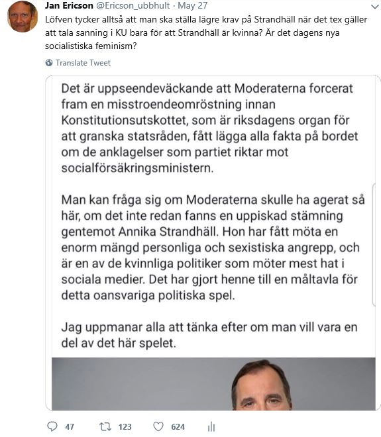
Task: Open the Jan Ericson display name
Action: pos(69,5)
